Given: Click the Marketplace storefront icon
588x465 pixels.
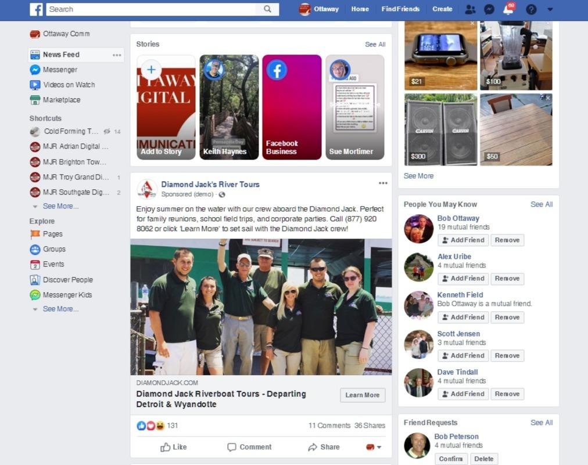Looking at the screenshot, I should point(35,100).
